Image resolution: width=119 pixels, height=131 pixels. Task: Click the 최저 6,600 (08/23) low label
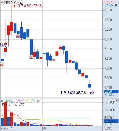pos(73,93)
